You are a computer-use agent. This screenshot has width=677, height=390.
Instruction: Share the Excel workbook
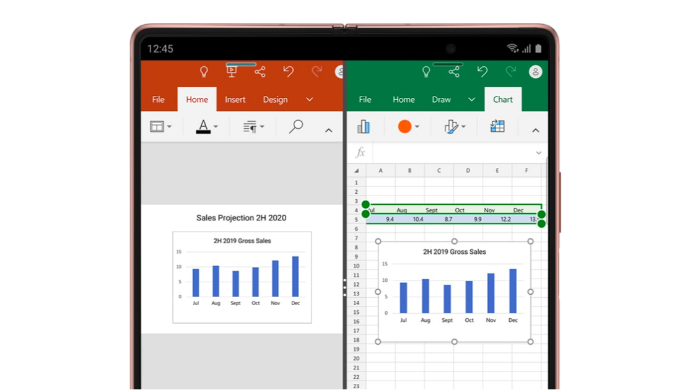[x=454, y=72]
